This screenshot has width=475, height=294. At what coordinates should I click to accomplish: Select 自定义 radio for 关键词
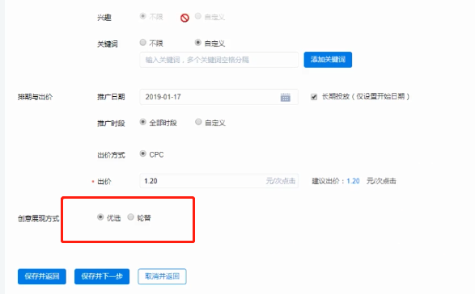pos(197,43)
